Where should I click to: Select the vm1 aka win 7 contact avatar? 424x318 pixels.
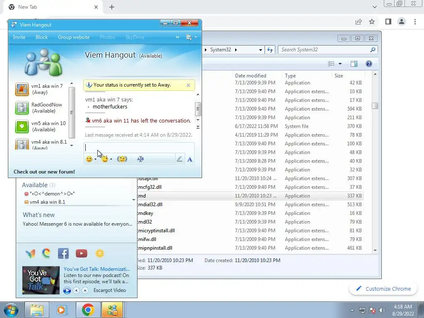tap(22, 89)
